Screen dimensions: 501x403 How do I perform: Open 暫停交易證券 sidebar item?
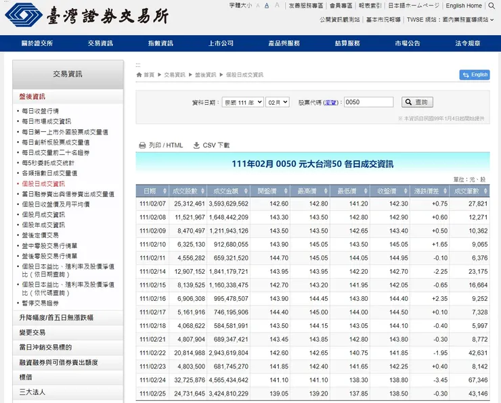40,303
